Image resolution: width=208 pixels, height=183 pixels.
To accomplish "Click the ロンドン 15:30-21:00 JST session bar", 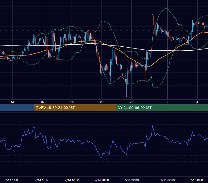I will (x=75, y=108).
